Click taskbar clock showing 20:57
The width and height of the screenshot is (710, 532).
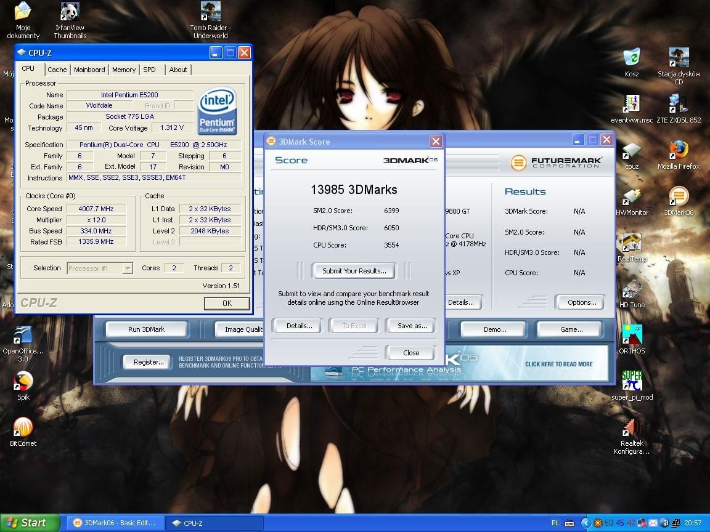tap(693, 523)
